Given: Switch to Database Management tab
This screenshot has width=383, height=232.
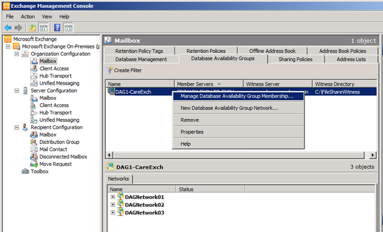Looking at the screenshot, I should pyautogui.click(x=141, y=59).
